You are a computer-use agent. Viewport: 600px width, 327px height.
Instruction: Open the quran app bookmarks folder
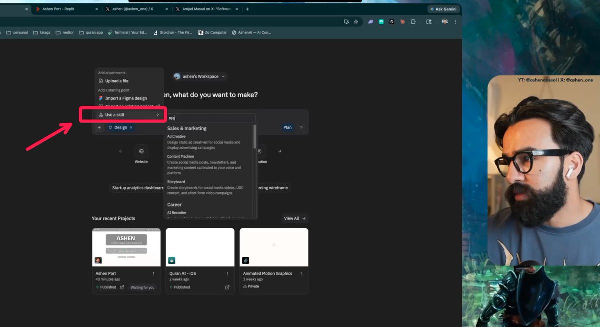point(91,33)
